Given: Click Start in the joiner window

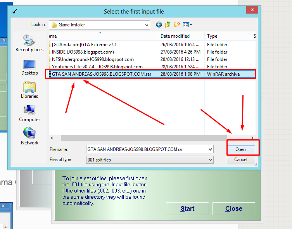Looking at the screenshot, I should 187,208.
